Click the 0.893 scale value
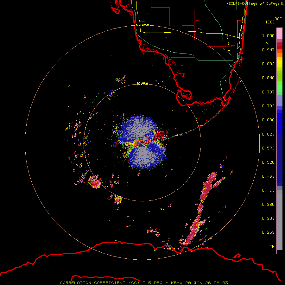This screenshot has height=285, width=285. (268, 64)
